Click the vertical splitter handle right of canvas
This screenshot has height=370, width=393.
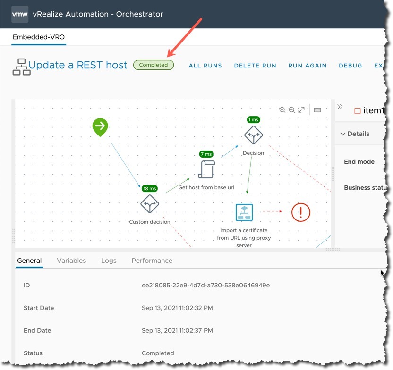pos(333,174)
